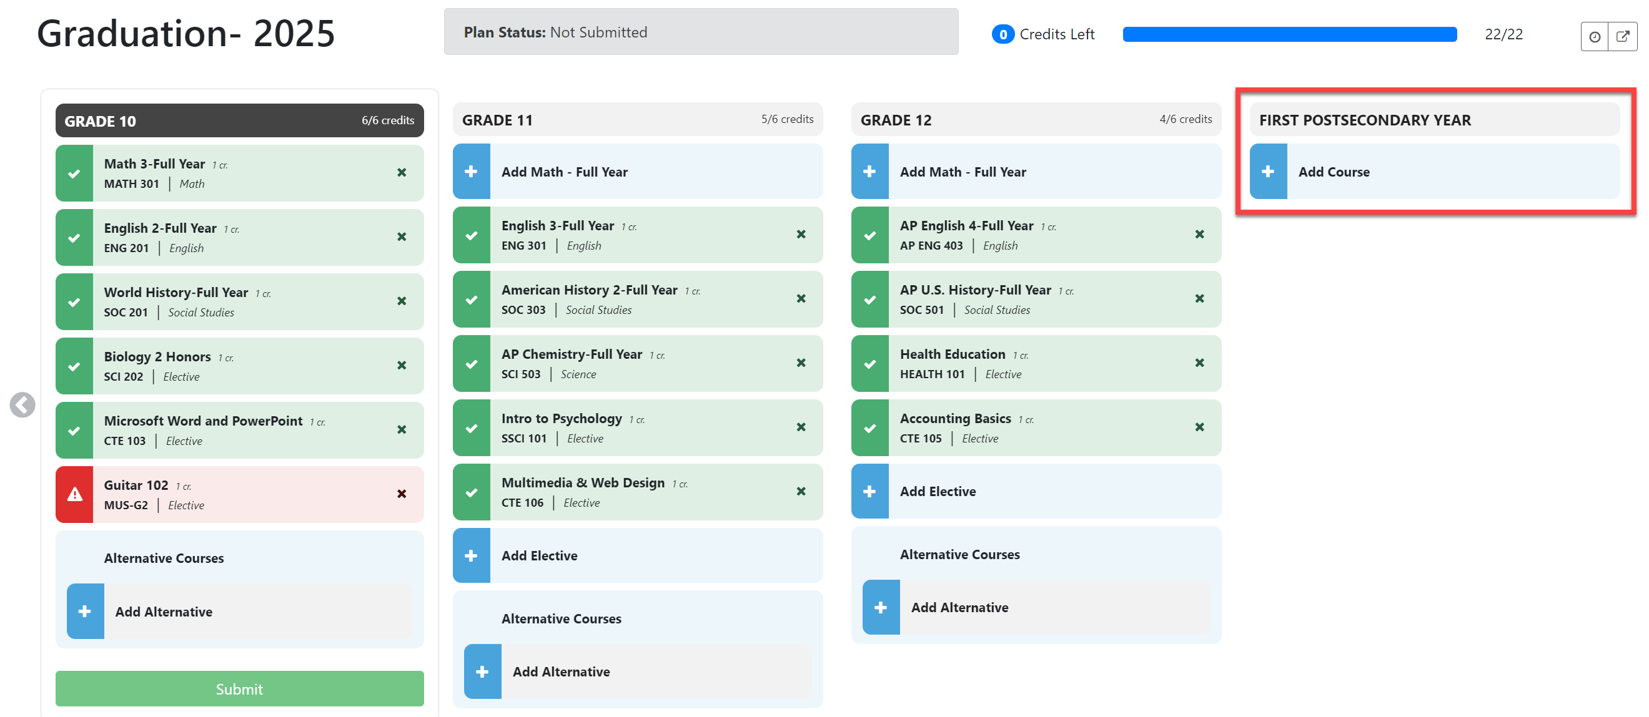Remove the Guitar 102 course
This screenshot has width=1649, height=717.
pos(402,494)
